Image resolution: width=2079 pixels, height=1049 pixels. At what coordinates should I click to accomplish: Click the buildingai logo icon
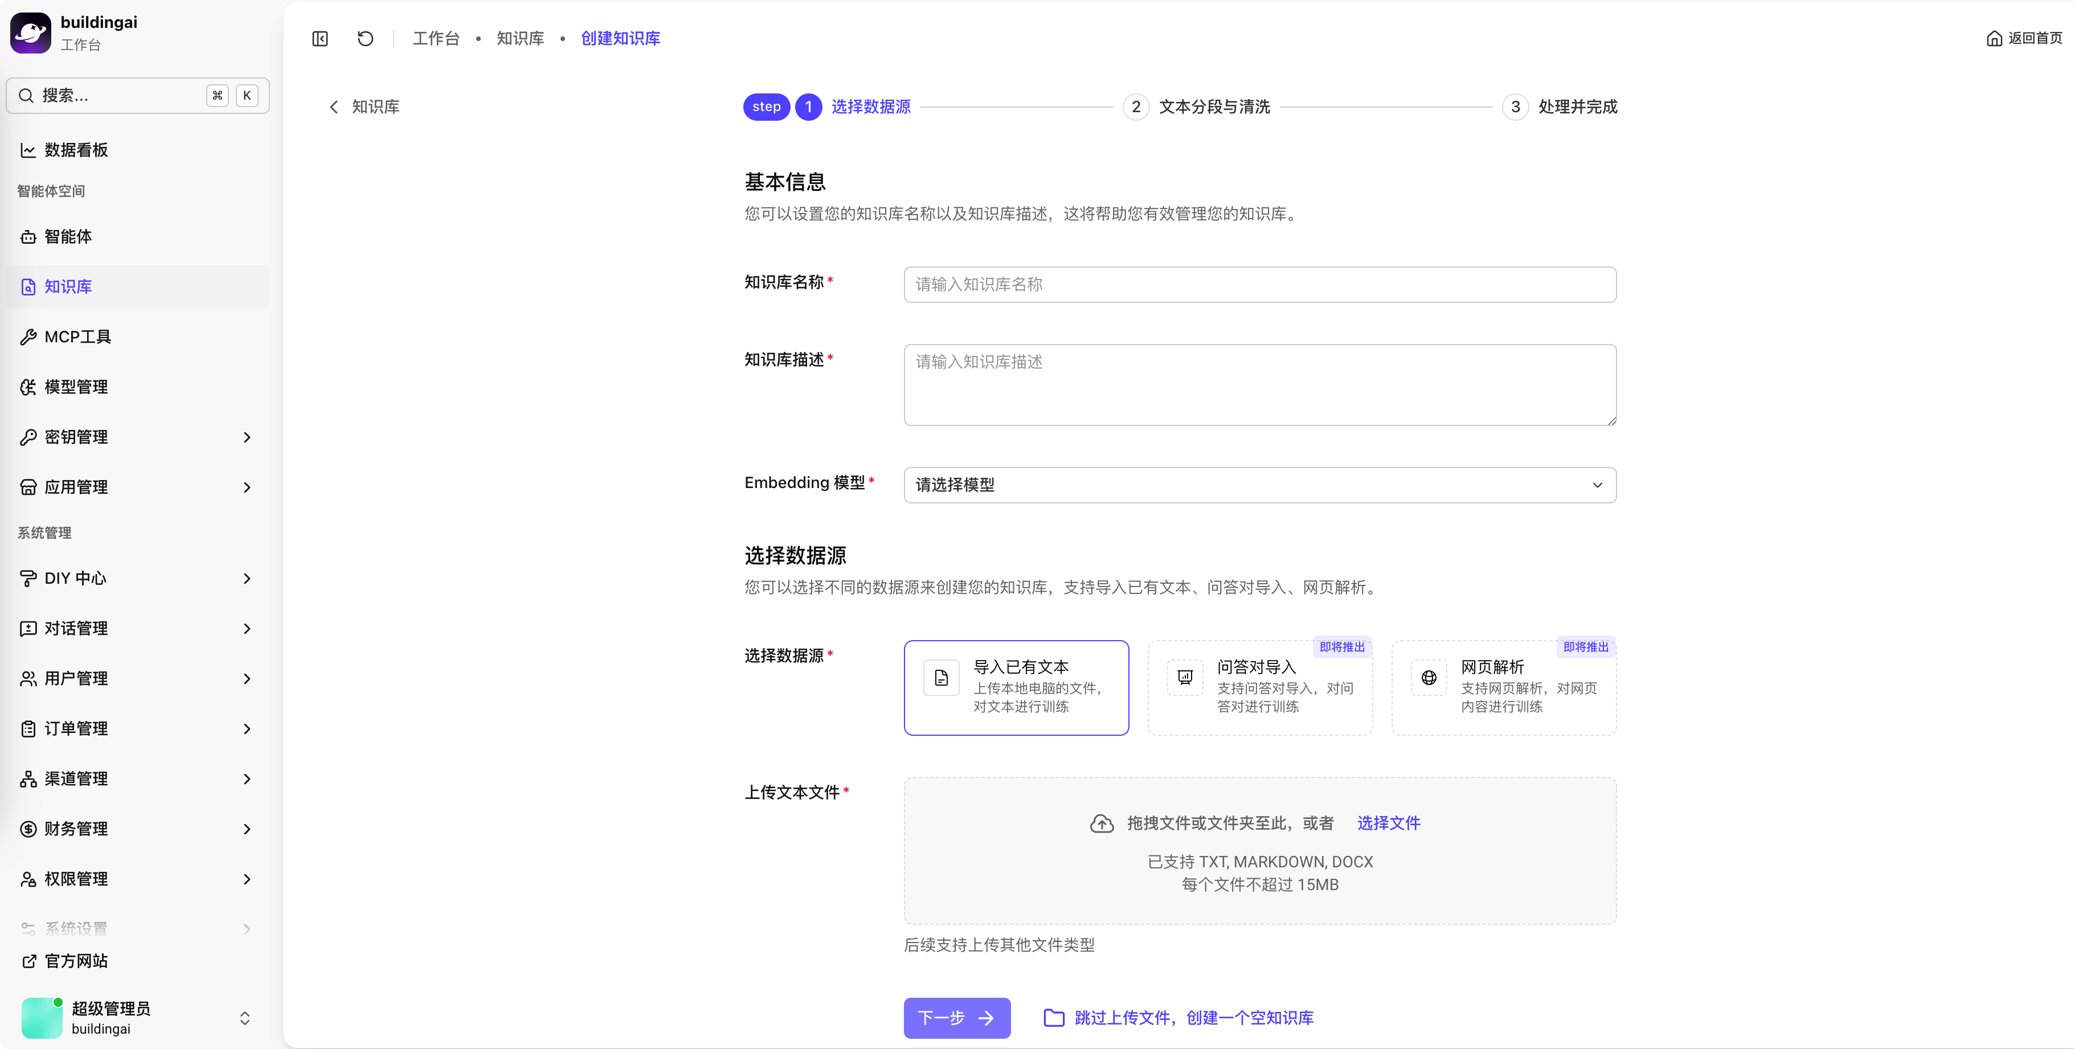tap(31, 32)
